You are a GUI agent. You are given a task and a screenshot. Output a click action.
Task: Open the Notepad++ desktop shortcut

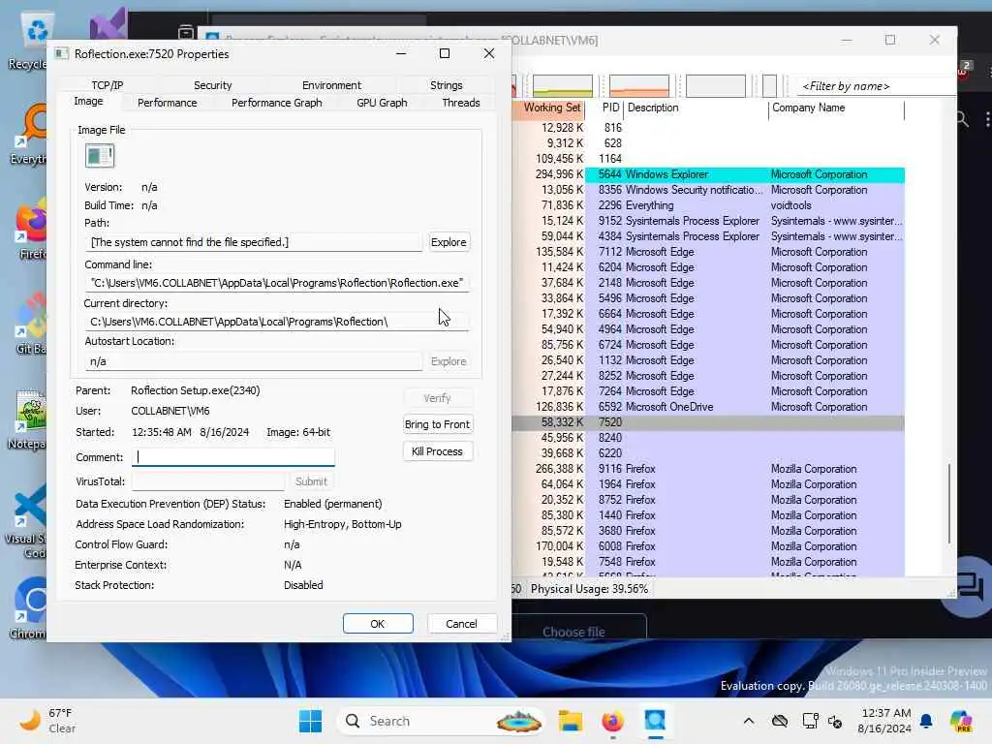(x=28, y=420)
